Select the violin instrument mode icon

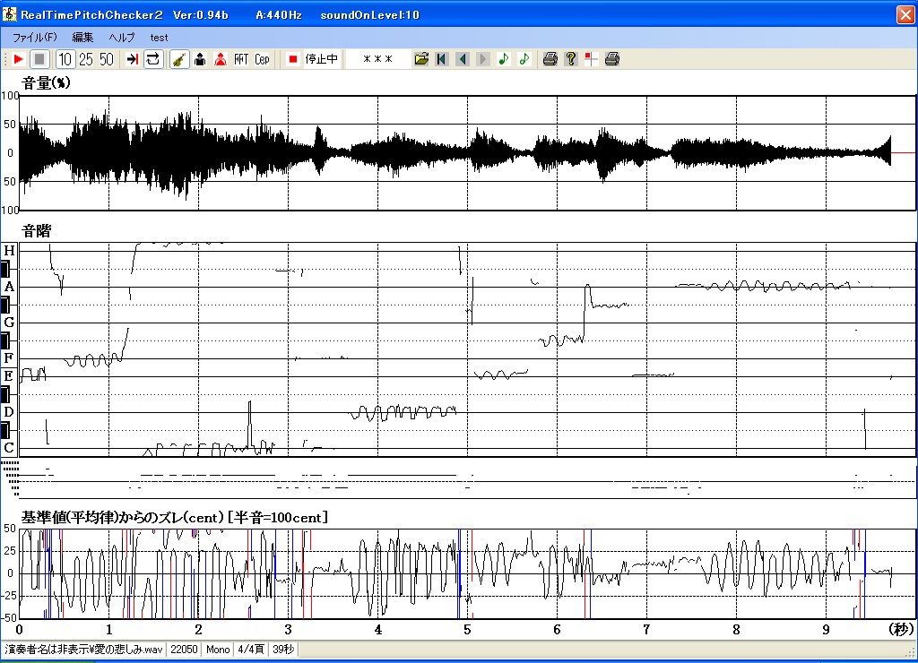coord(179,59)
